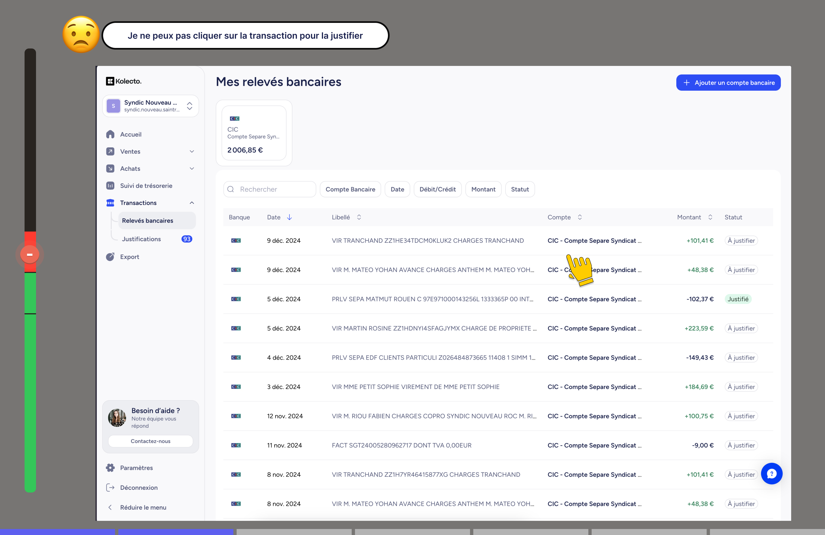Click the Déconnexion logout icon

click(110, 487)
